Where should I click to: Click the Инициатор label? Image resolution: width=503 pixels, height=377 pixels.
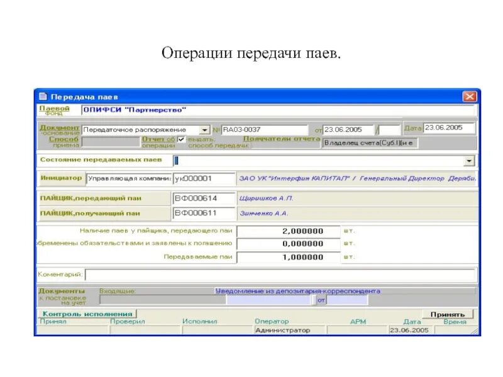[61, 178]
